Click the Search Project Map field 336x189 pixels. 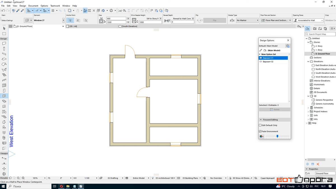(320, 34)
